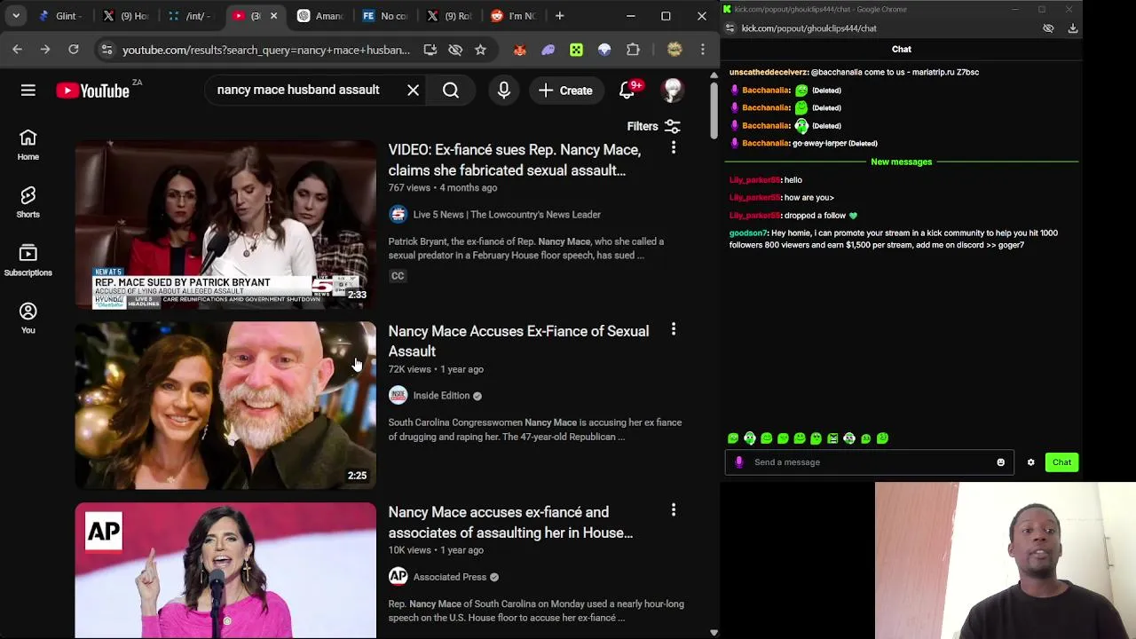Image resolution: width=1136 pixels, height=639 pixels.
Task: Go back in Chrome navigation
Action: pos(17,50)
